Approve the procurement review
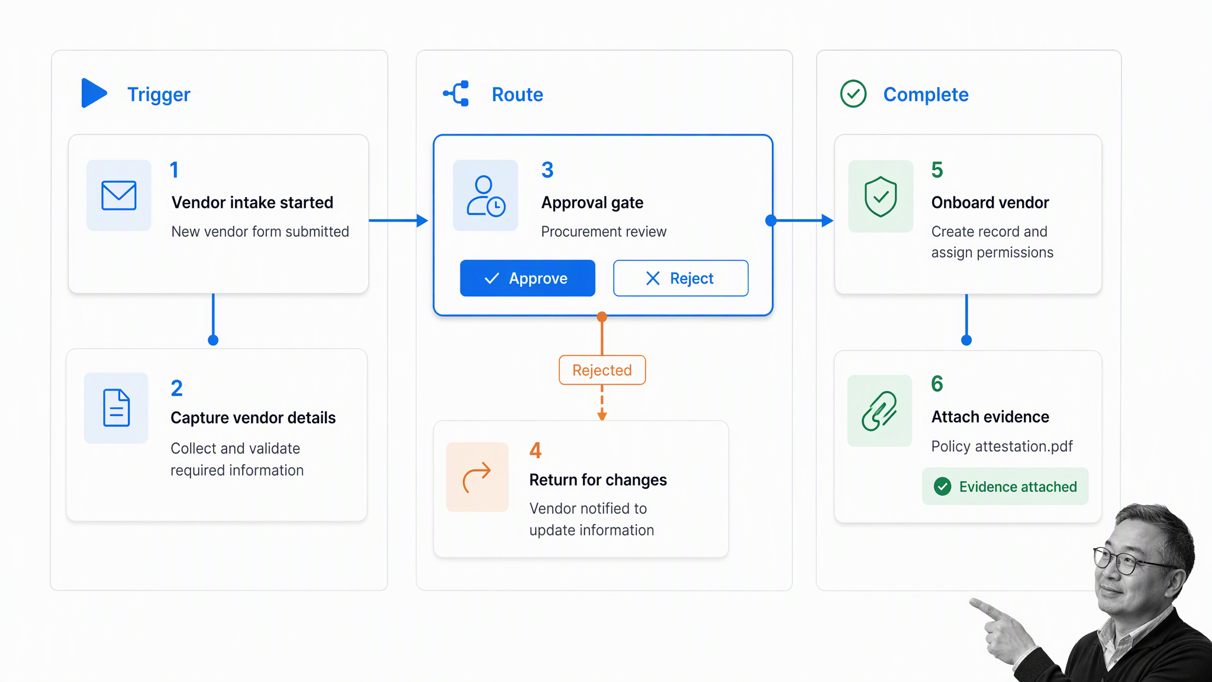 527,278
